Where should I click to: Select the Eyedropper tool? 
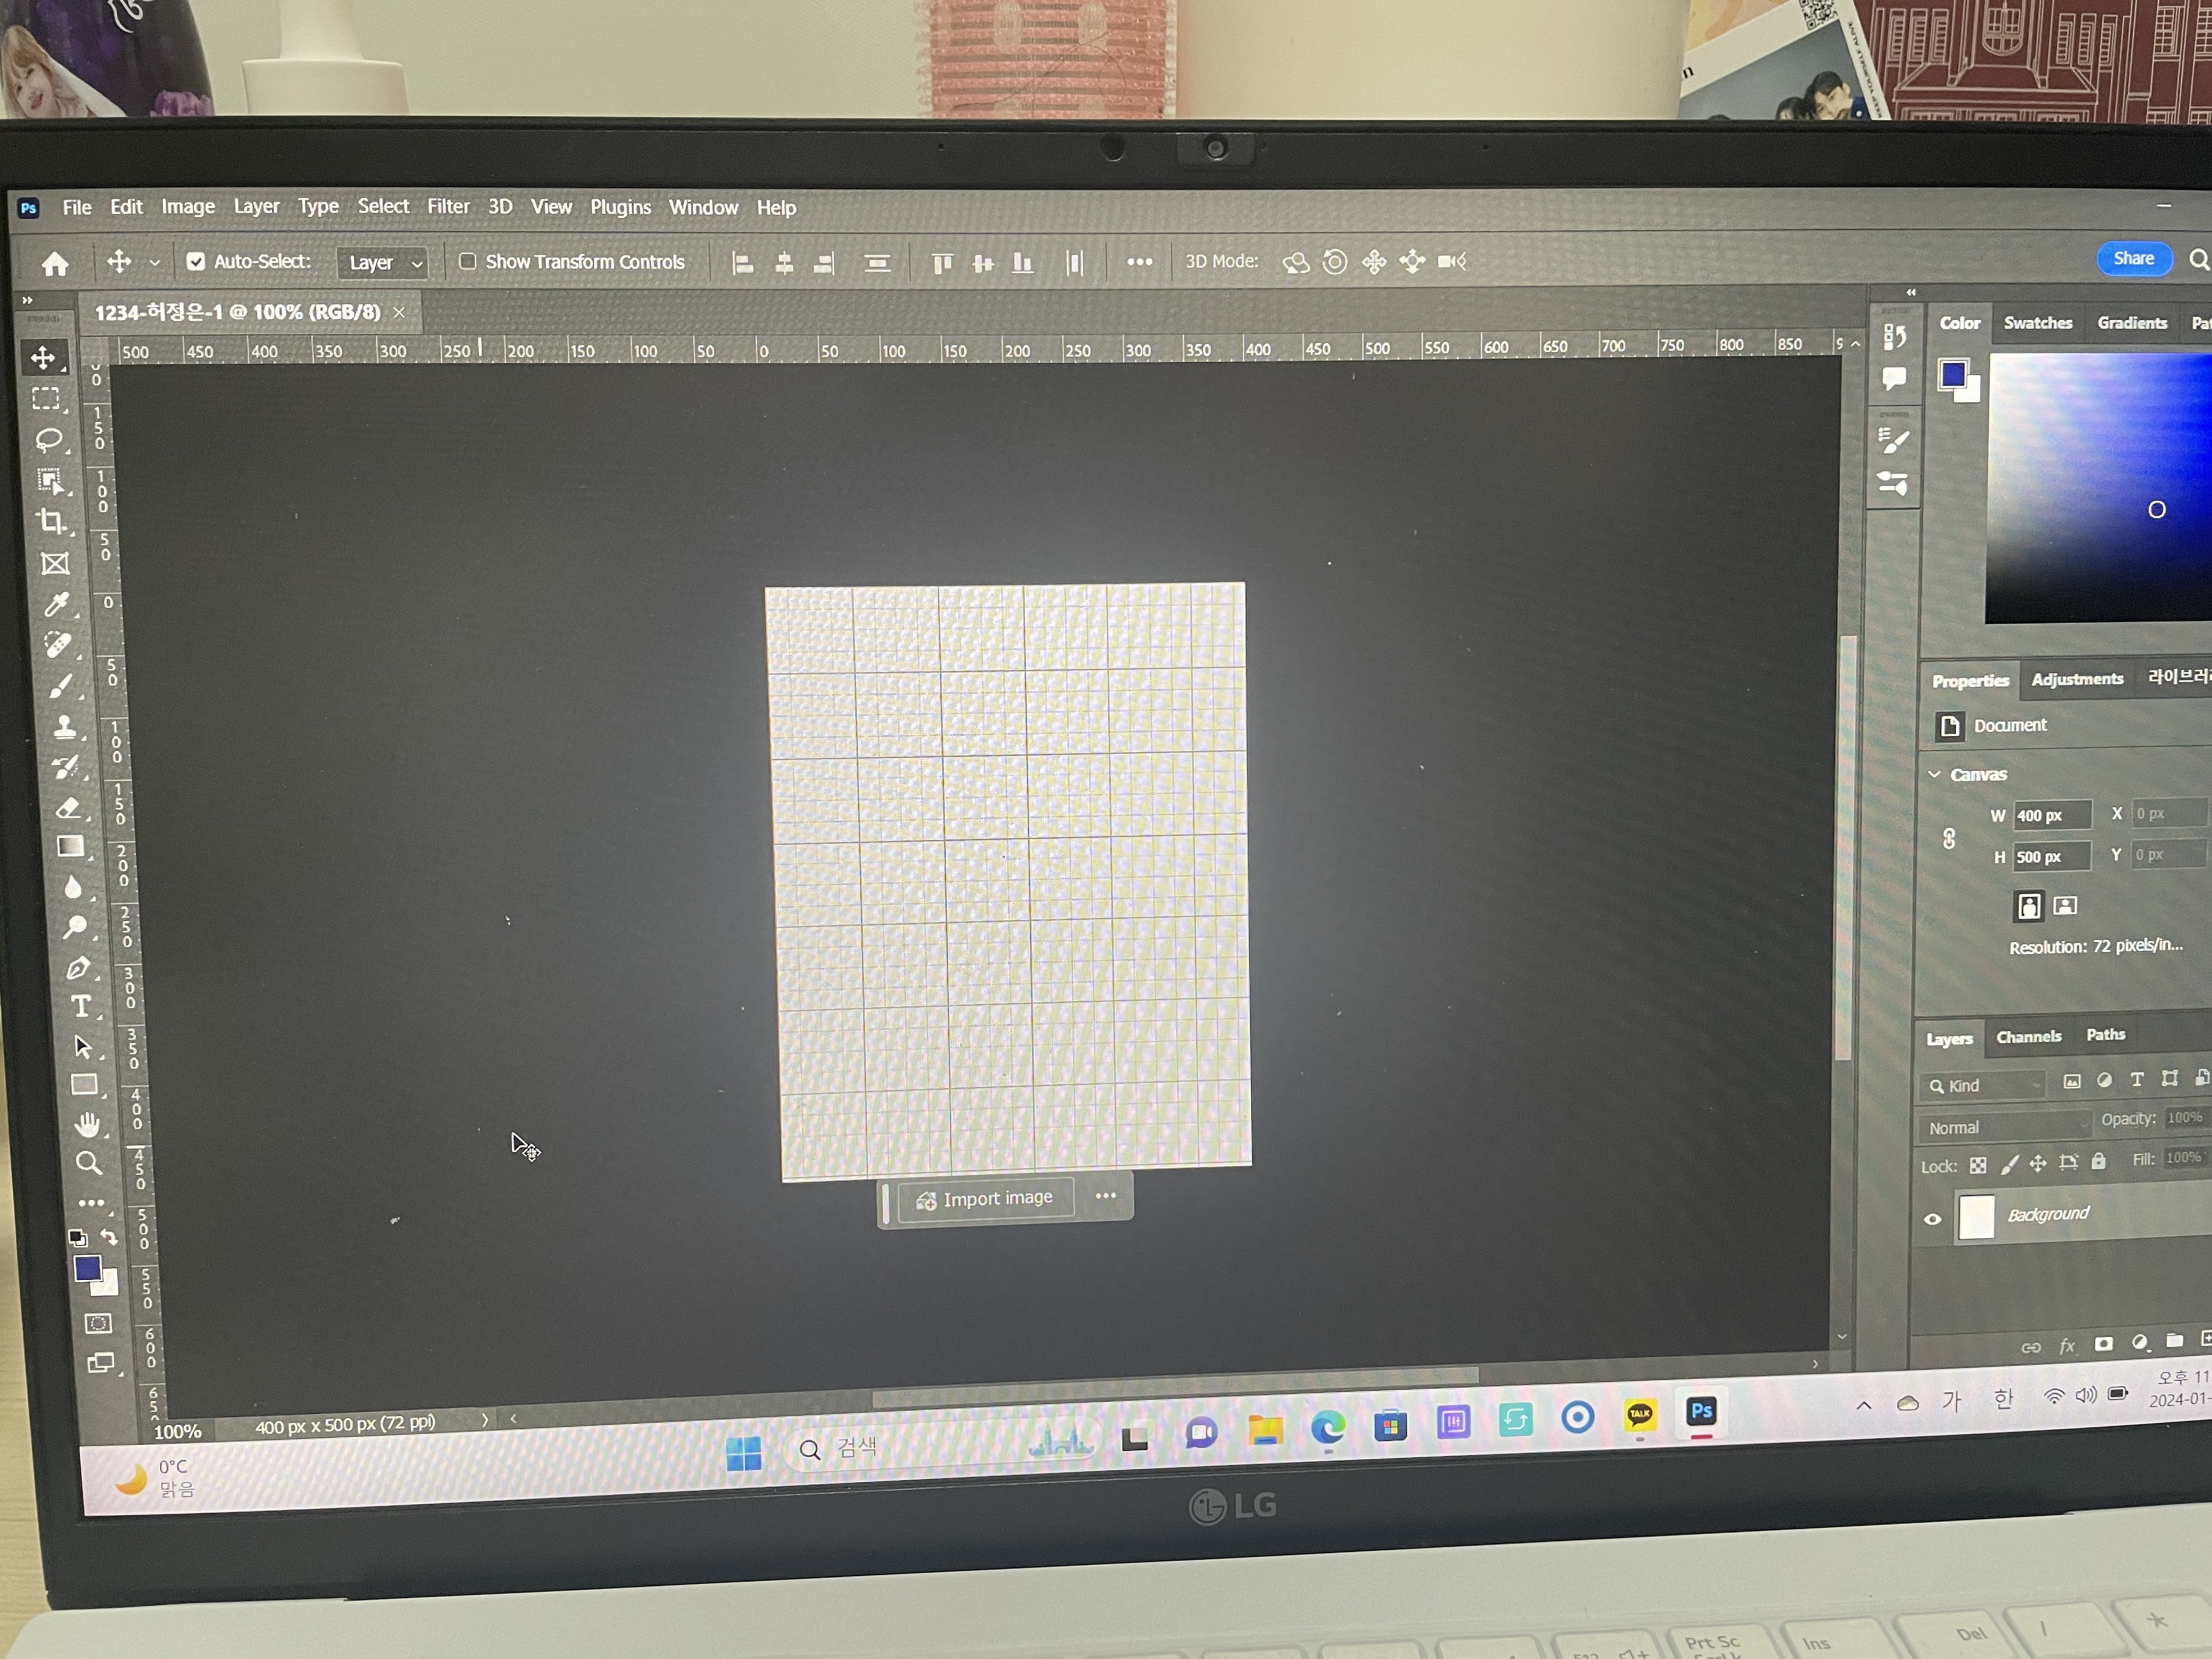pos(56,604)
